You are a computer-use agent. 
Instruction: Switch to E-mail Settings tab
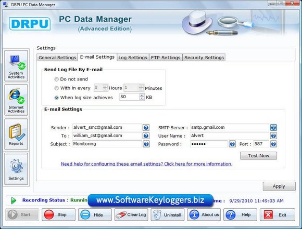[x=97, y=57]
